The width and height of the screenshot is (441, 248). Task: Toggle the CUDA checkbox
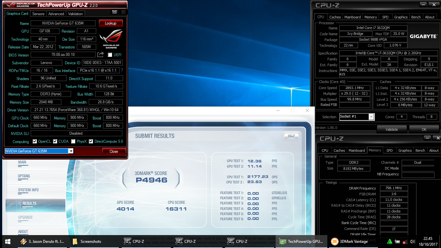55,141
